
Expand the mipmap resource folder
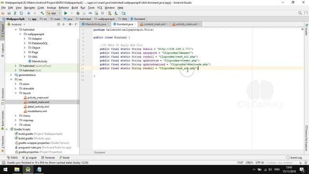[x=15, y=120]
